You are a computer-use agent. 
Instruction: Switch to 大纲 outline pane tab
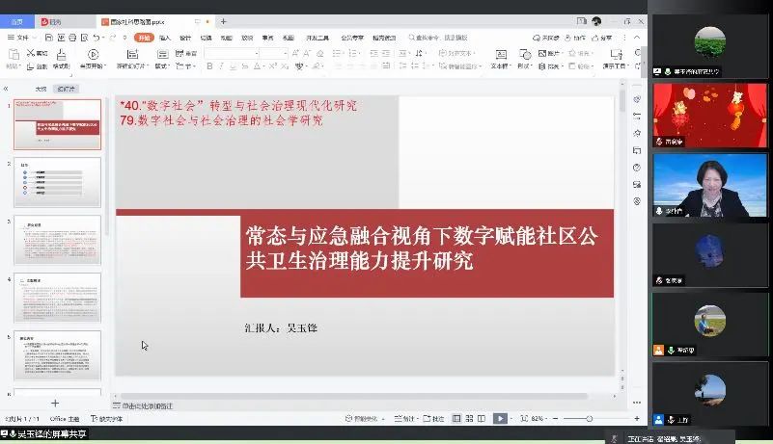click(x=41, y=88)
